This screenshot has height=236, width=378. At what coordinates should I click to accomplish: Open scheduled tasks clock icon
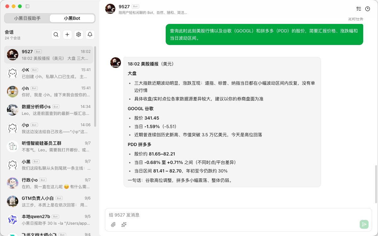(368, 9)
